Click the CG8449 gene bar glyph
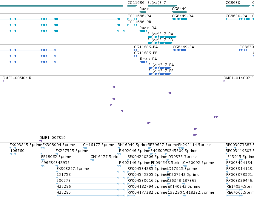Viewport: 254px width, 197px height. pyautogui.click(x=179, y=12)
